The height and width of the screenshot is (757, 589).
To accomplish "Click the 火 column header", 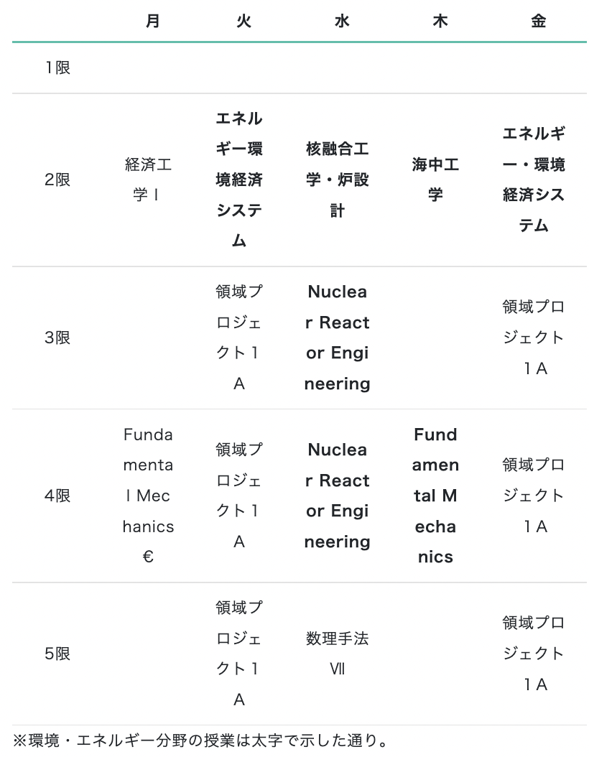I will click(244, 21).
